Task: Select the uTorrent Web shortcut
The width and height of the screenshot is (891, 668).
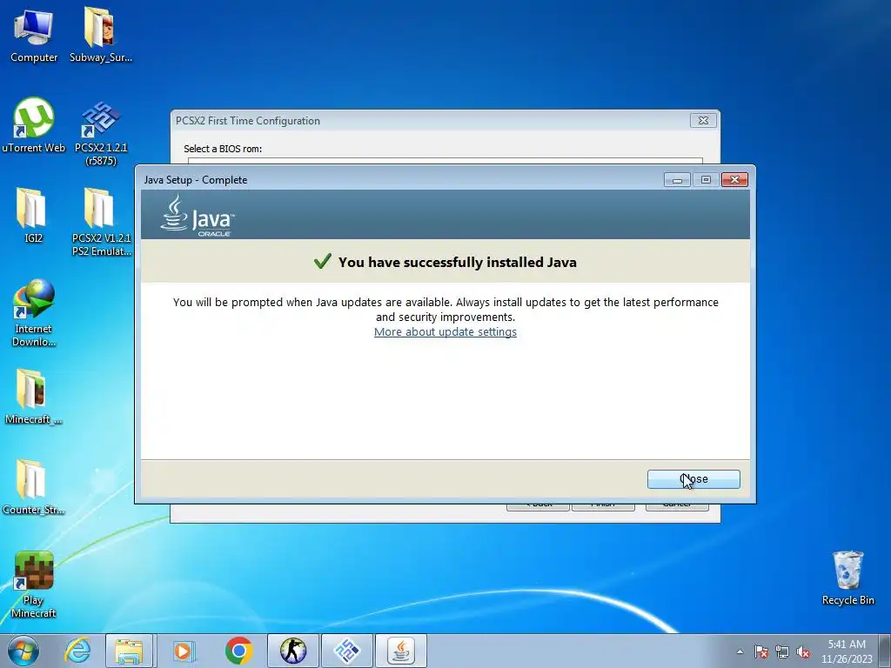Action: point(34,125)
